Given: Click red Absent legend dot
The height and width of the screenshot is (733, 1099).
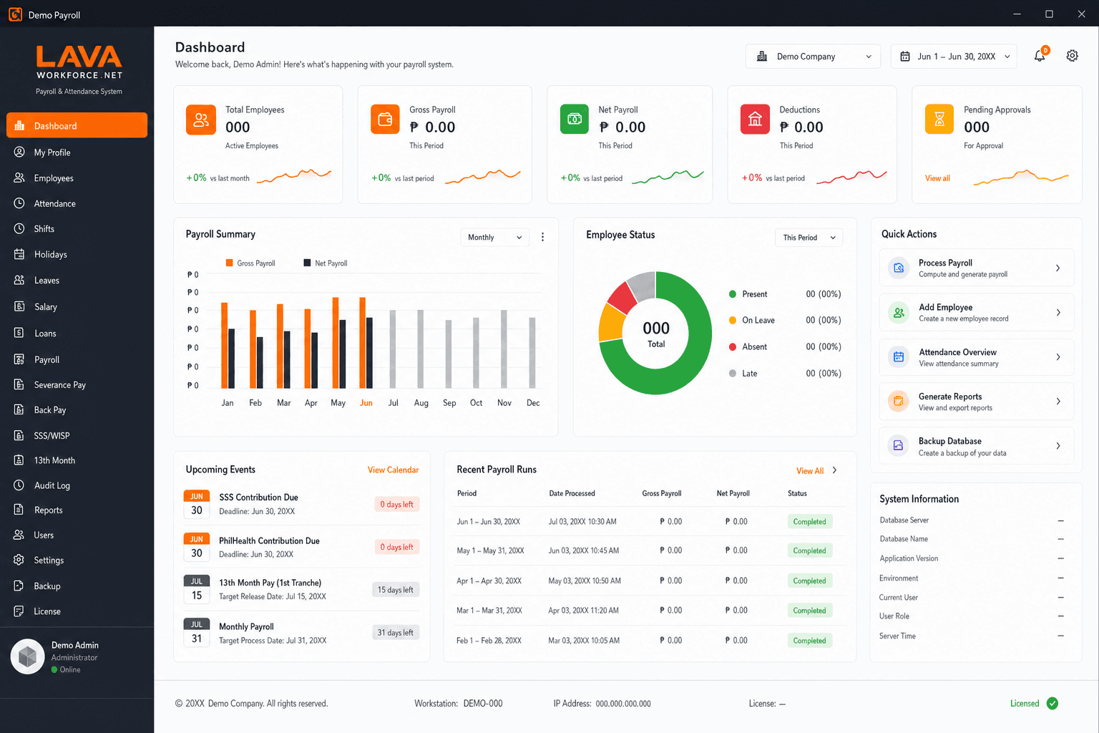Looking at the screenshot, I should tap(733, 346).
